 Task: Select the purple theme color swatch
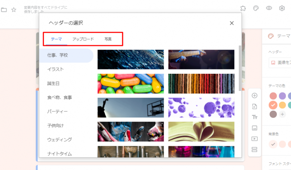282,96
